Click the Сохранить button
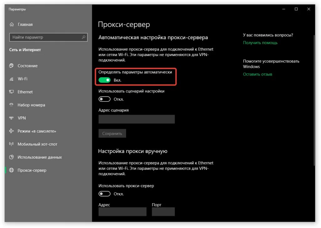This screenshot has height=228, width=321. [112, 133]
